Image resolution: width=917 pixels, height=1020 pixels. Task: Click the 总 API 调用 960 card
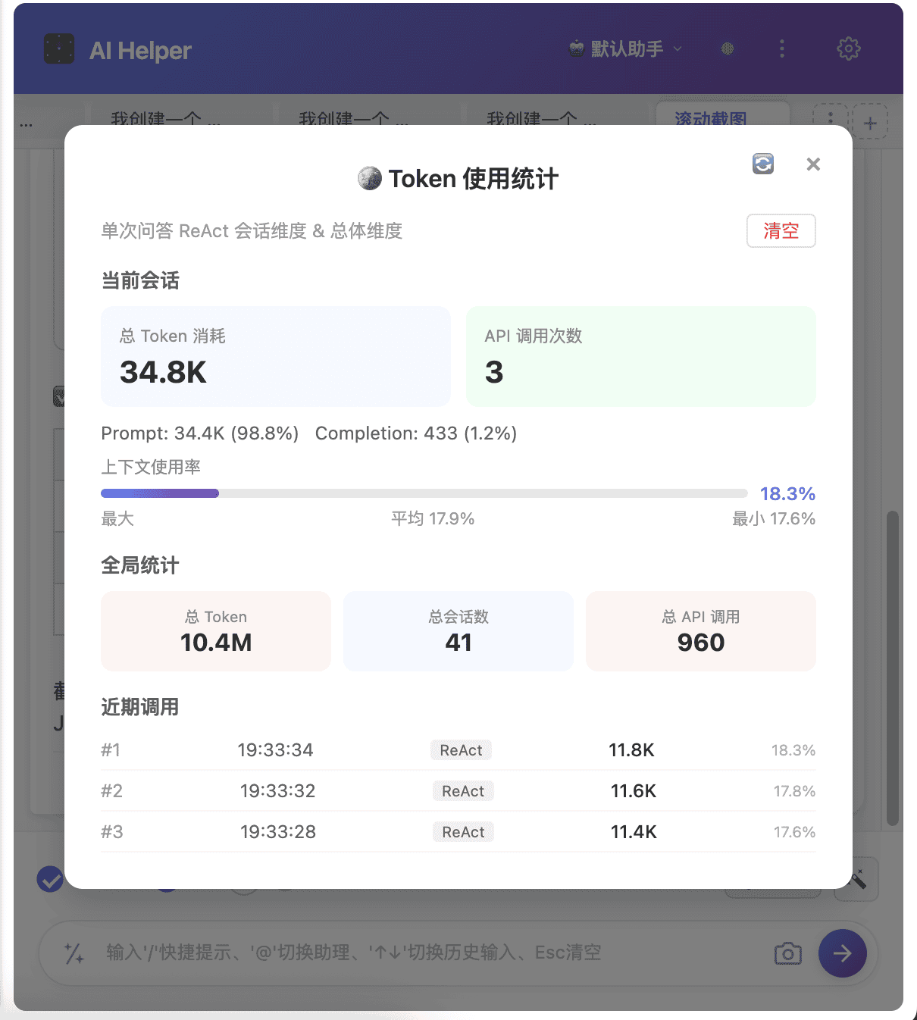[x=701, y=631]
